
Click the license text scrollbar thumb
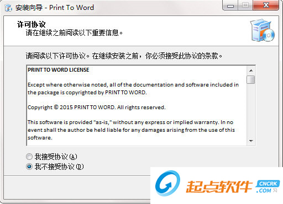point(251,79)
